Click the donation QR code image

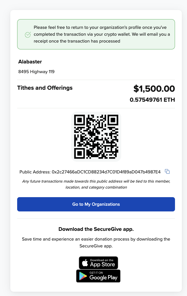pyautogui.click(x=96, y=137)
